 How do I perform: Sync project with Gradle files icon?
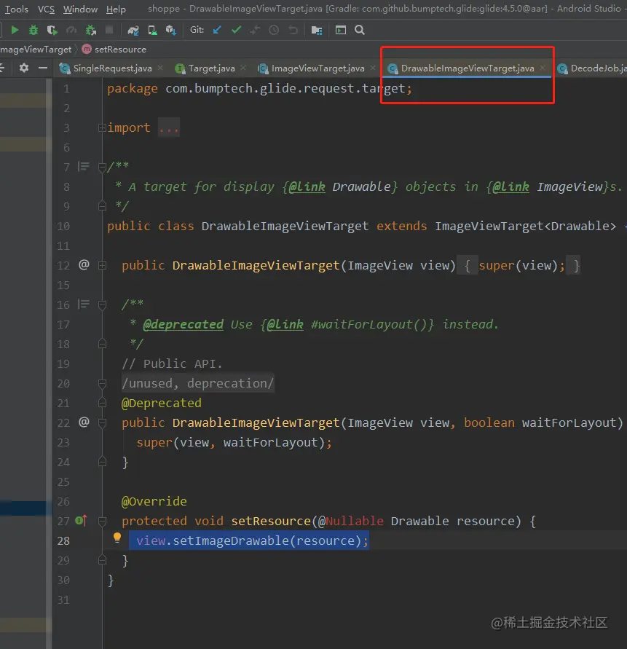point(133,30)
